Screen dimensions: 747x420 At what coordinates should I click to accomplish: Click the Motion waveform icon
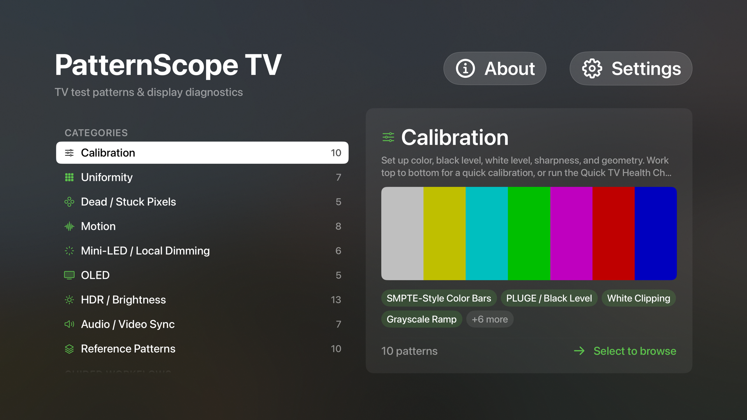tap(69, 226)
